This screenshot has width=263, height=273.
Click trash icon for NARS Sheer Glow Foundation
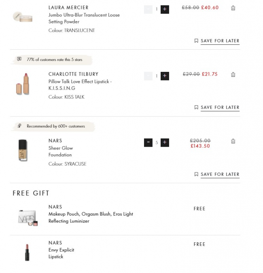[233, 141]
